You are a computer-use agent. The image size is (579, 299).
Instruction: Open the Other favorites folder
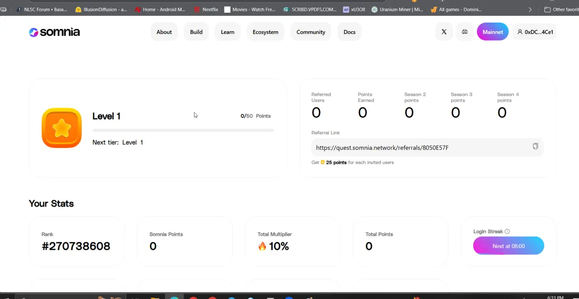pos(561,9)
